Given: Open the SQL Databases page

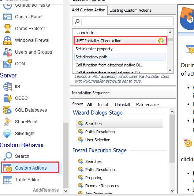Looking at the screenshot, I should (31, 110).
